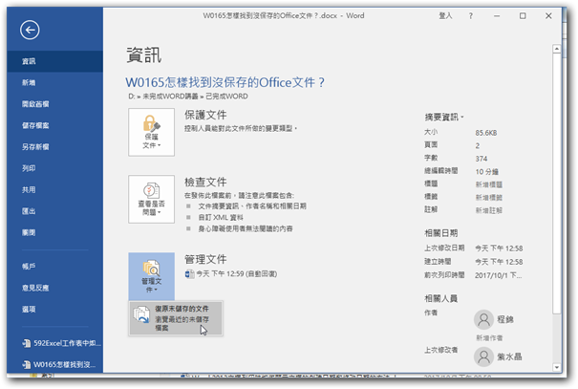This screenshot has height=389, width=578.
Task: Click the scrollbar down arrow
Action: tap(557, 367)
